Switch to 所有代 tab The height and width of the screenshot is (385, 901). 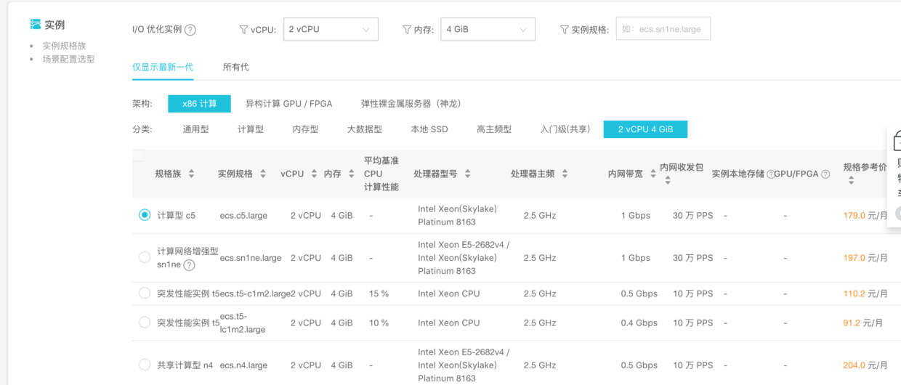click(235, 67)
